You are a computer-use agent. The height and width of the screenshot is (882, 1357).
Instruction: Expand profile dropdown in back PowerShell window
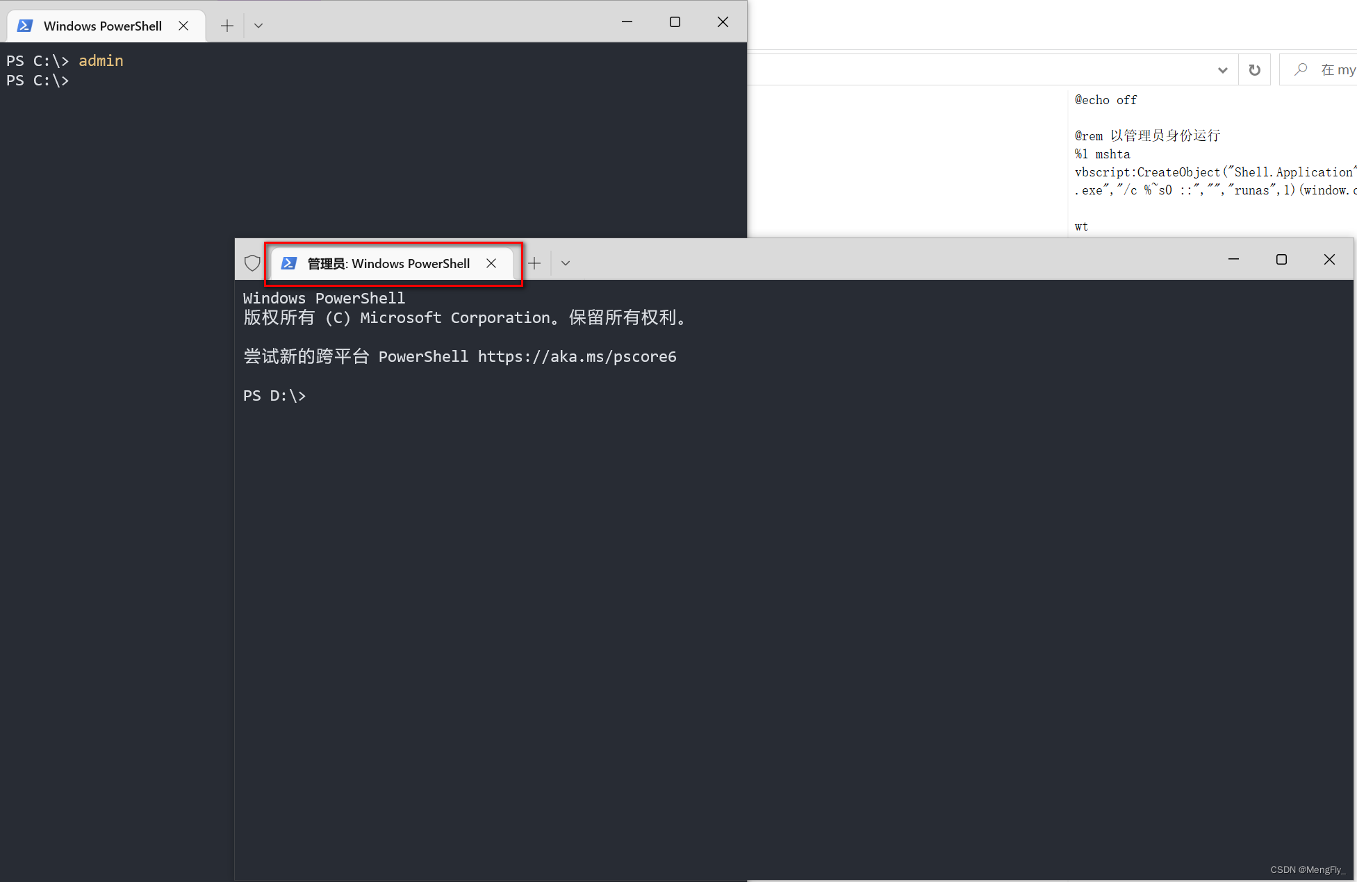tap(258, 26)
